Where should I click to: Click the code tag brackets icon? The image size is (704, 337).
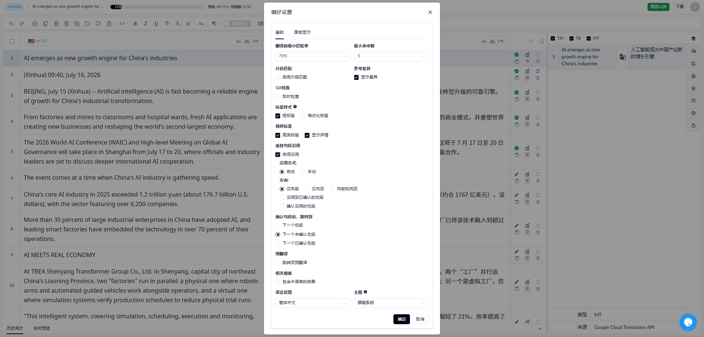[x=122, y=23]
